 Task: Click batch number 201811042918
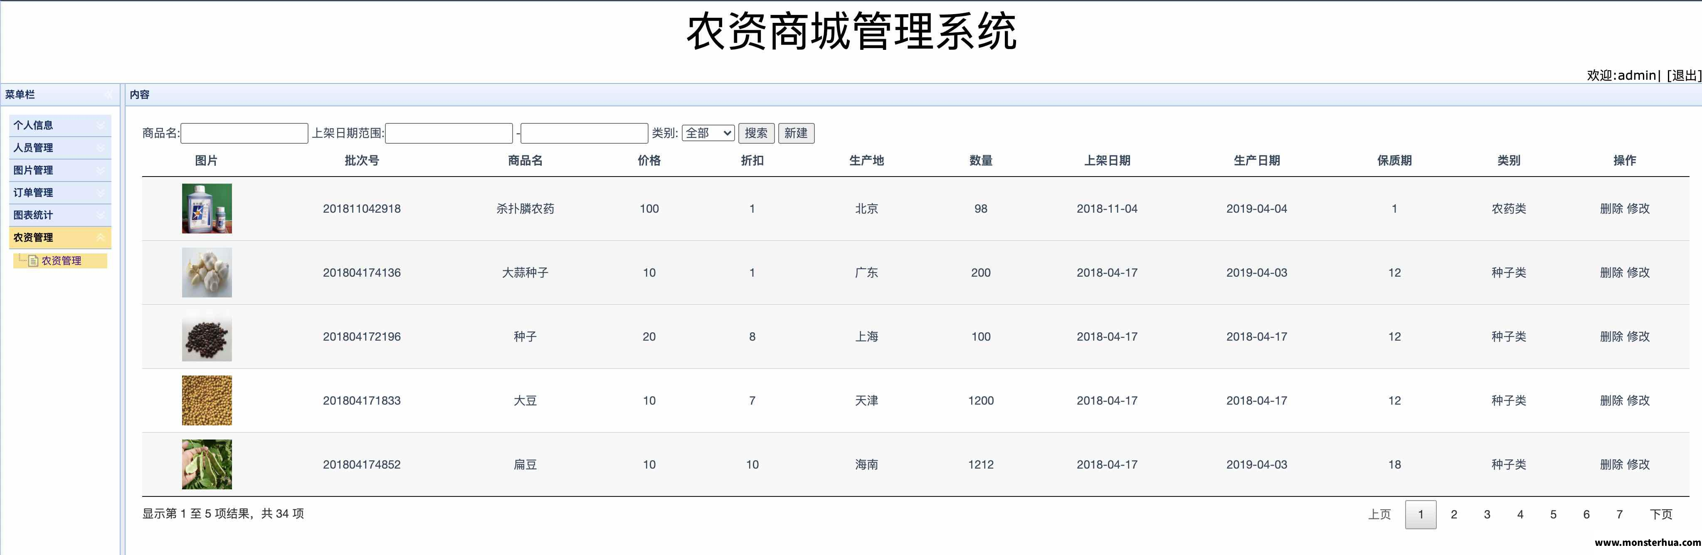(362, 209)
